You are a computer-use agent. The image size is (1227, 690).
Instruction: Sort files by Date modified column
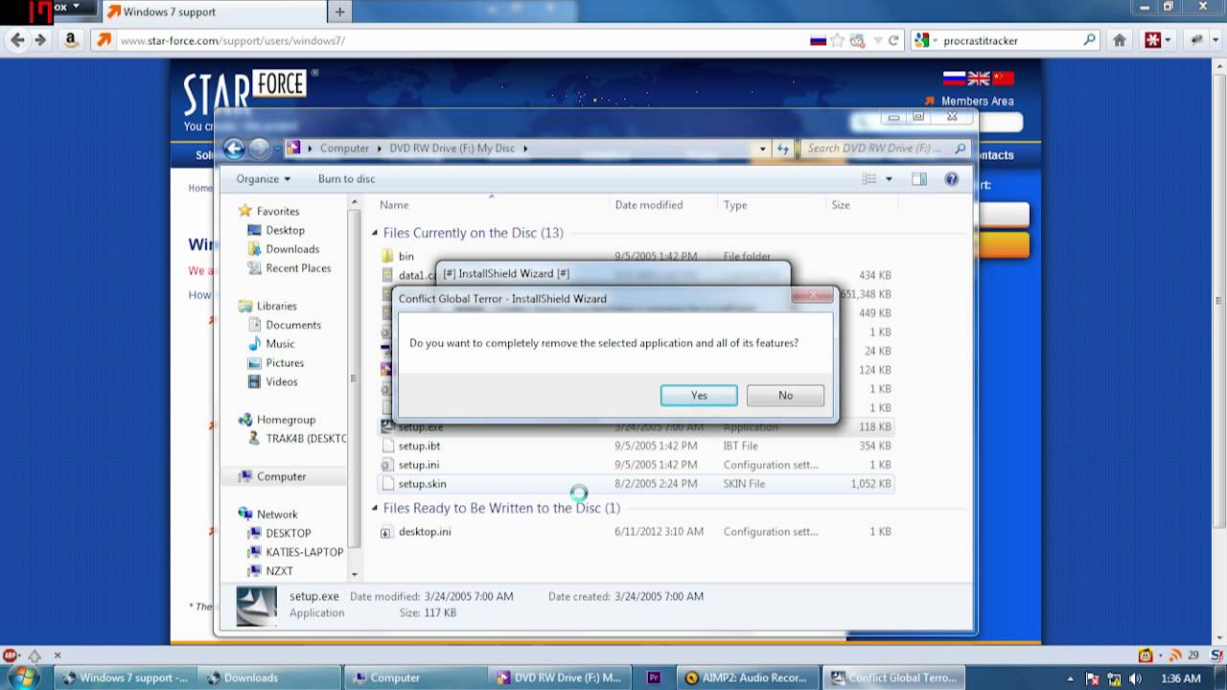coord(649,205)
